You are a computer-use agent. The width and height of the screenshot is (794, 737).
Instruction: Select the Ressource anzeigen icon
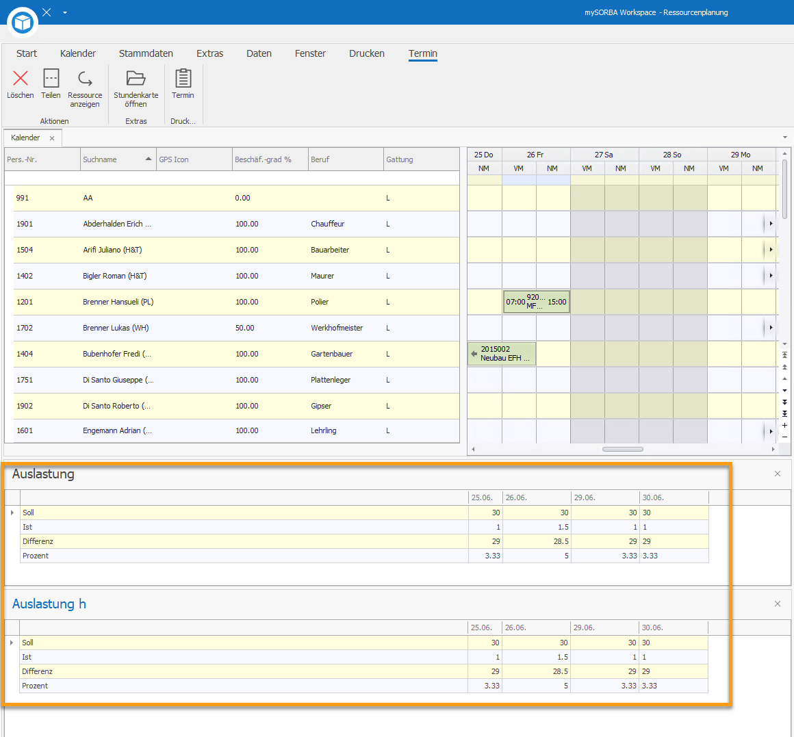85,79
